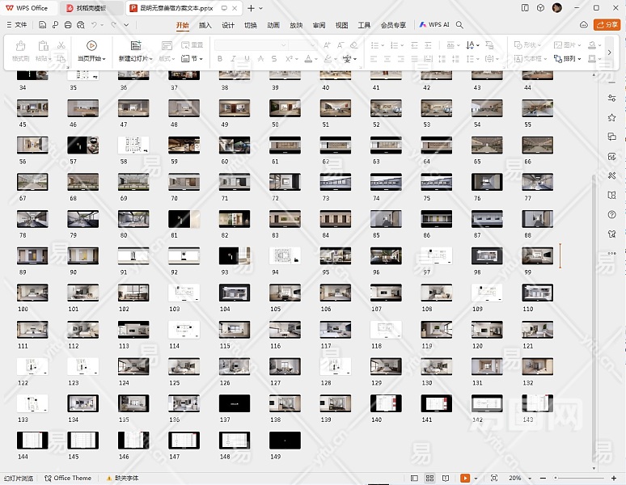Switch to slide sorter view in status bar
The height and width of the screenshot is (485, 626).
(430, 478)
